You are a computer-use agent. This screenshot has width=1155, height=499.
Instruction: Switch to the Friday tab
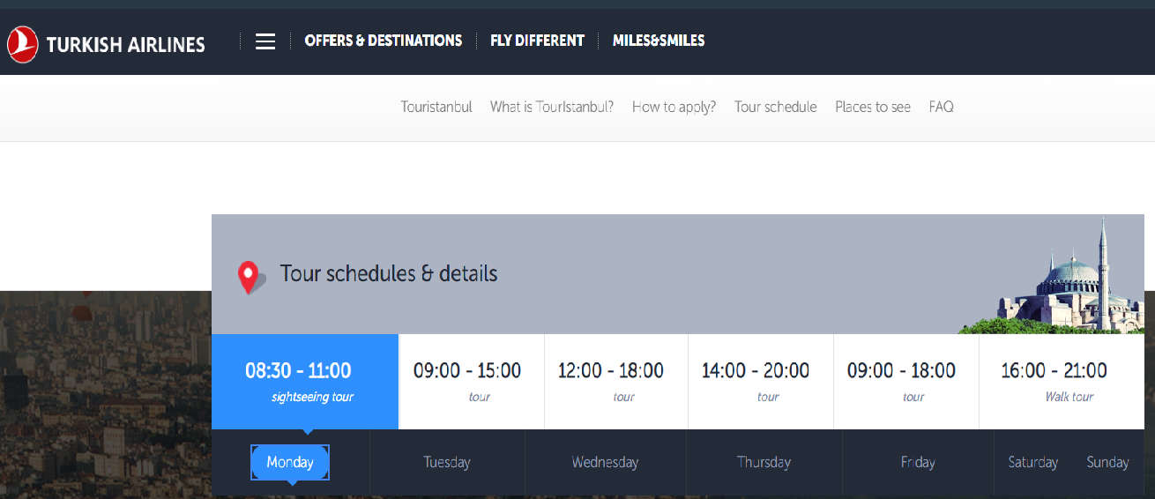(918, 462)
